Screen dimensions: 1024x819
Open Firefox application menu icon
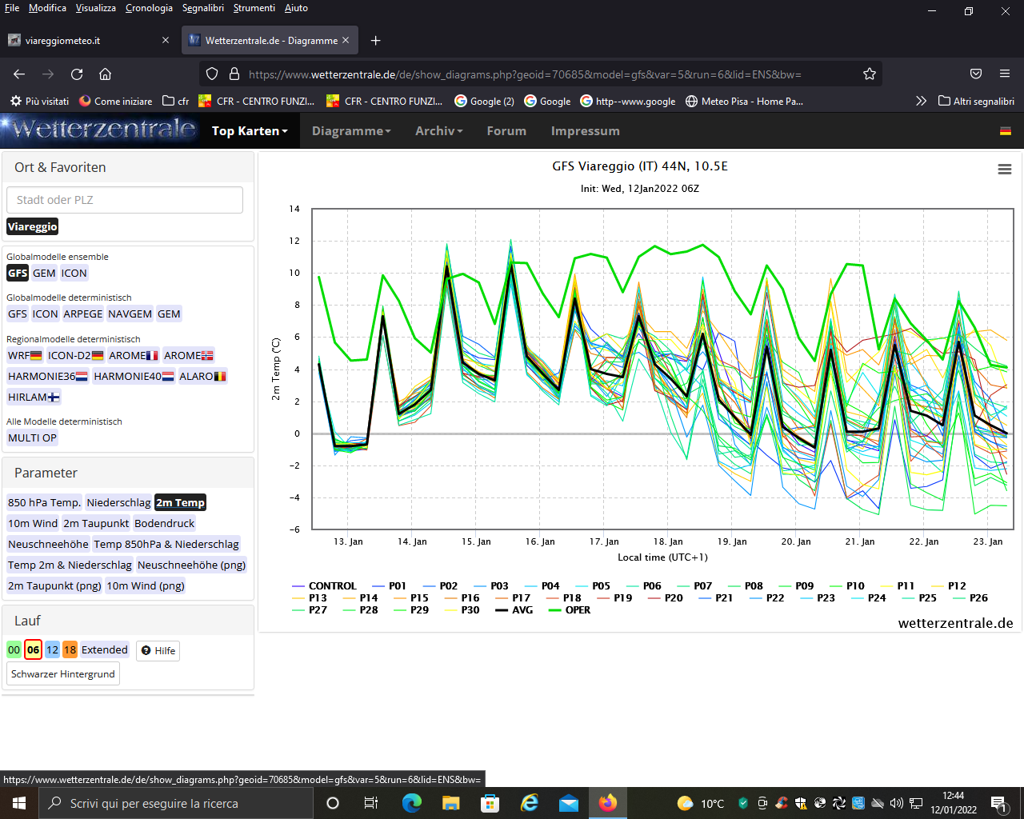tap(1005, 74)
